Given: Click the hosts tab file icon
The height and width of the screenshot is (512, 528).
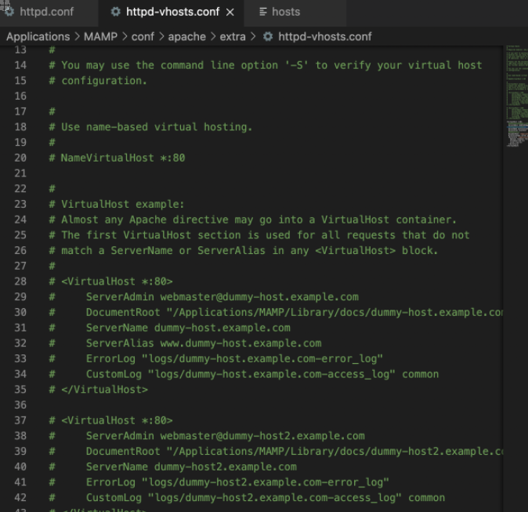Looking at the screenshot, I should click(263, 12).
